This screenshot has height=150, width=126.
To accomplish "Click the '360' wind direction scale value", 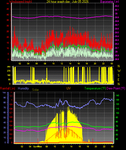I will coord(9,67).
